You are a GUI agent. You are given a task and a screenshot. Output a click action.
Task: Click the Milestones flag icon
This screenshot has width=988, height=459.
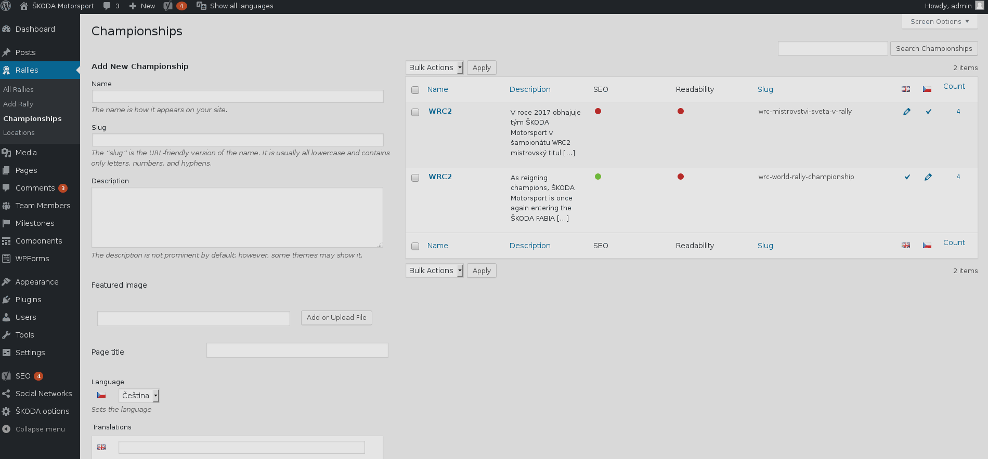tap(6, 223)
